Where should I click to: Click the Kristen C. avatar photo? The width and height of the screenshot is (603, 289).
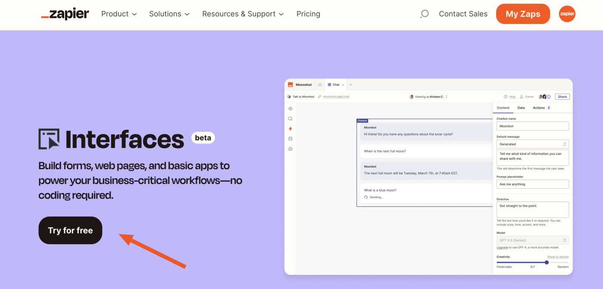pyautogui.click(x=411, y=96)
